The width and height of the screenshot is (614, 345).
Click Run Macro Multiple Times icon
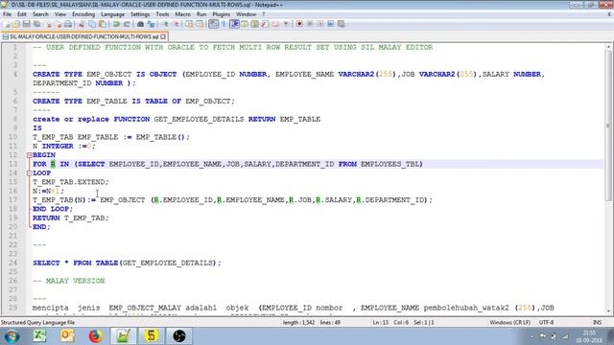pyautogui.click(x=330, y=24)
